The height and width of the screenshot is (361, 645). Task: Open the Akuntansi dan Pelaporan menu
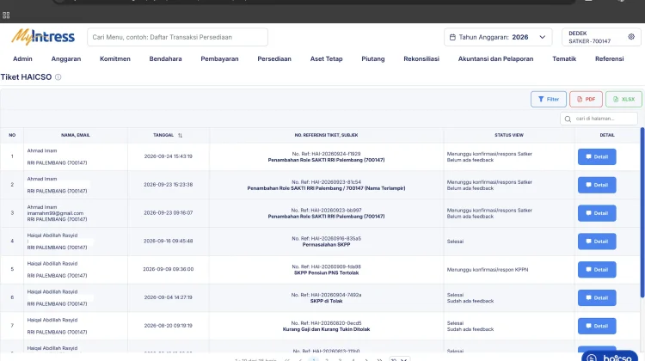(495, 58)
